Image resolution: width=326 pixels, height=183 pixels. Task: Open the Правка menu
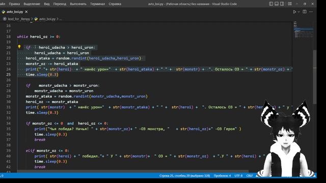(x=14, y=4)
